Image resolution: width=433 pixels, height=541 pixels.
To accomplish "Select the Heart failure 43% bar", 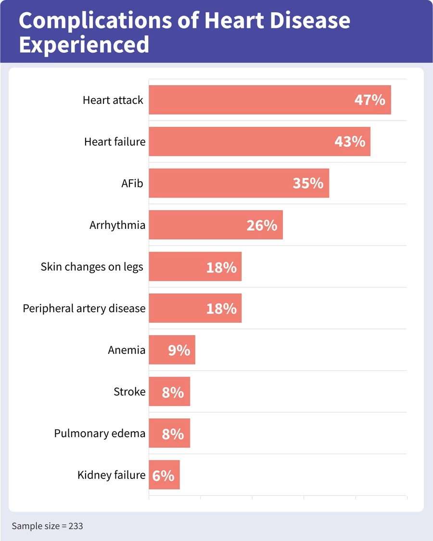I will tap(259, 141).
